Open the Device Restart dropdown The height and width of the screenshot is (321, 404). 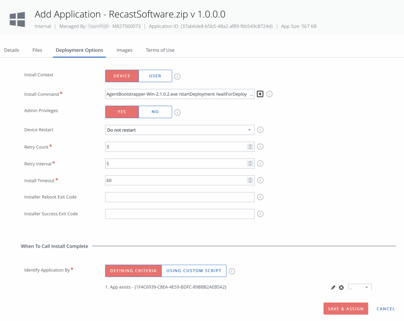(180, 130)
